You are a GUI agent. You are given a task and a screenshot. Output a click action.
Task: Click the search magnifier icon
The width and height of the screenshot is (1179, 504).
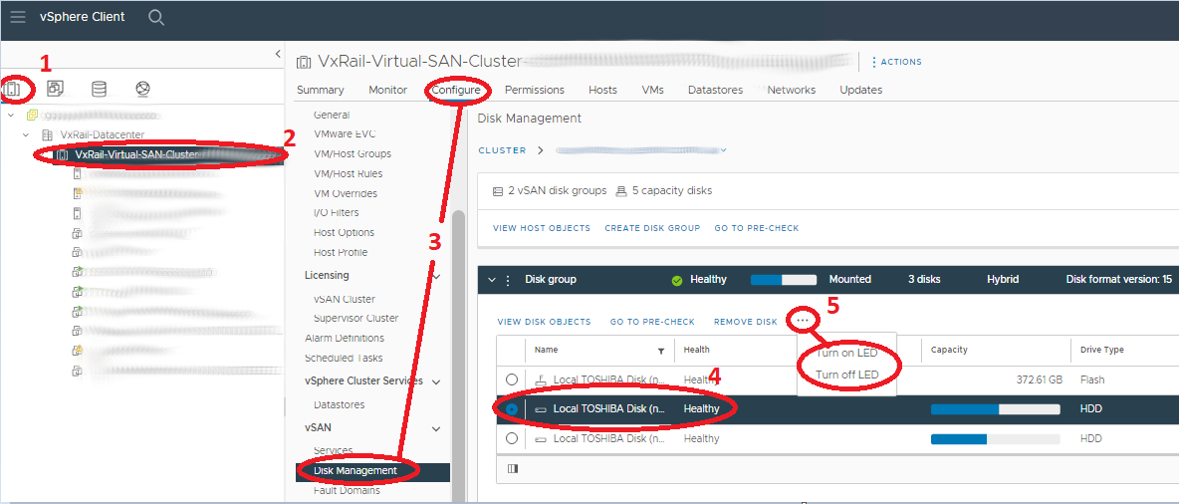tap(156, 17)
